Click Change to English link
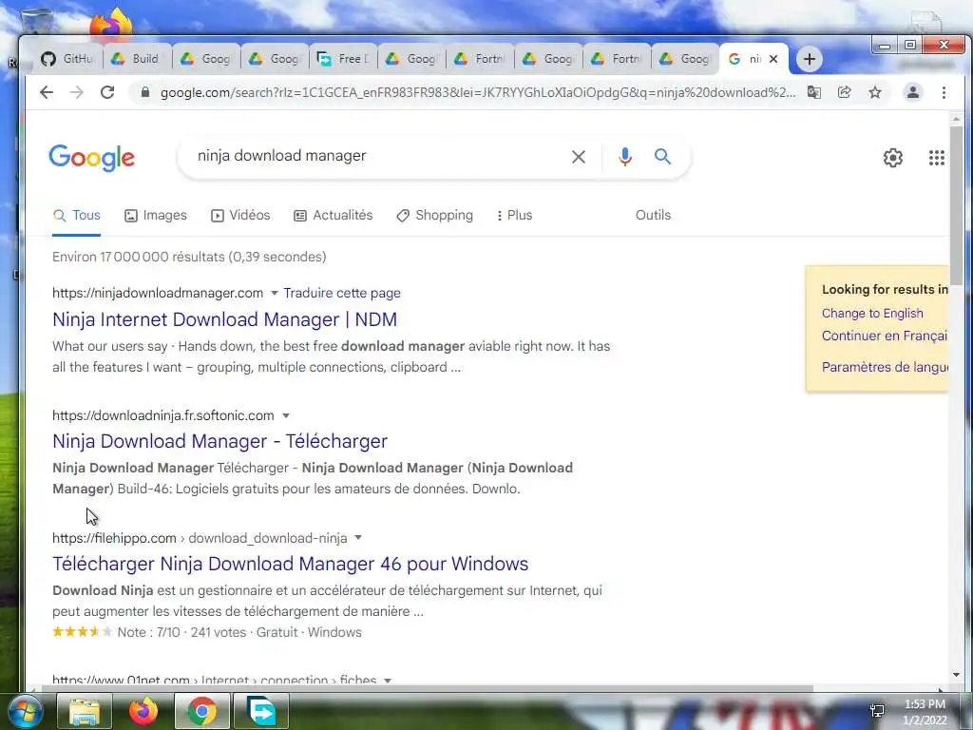This screenshot has width=973, height=730. click(872, 314)
